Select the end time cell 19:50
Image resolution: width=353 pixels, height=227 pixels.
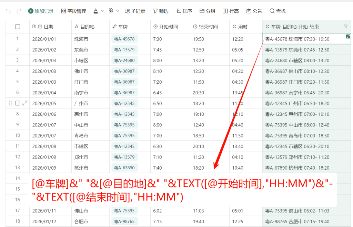click(210, 39)
